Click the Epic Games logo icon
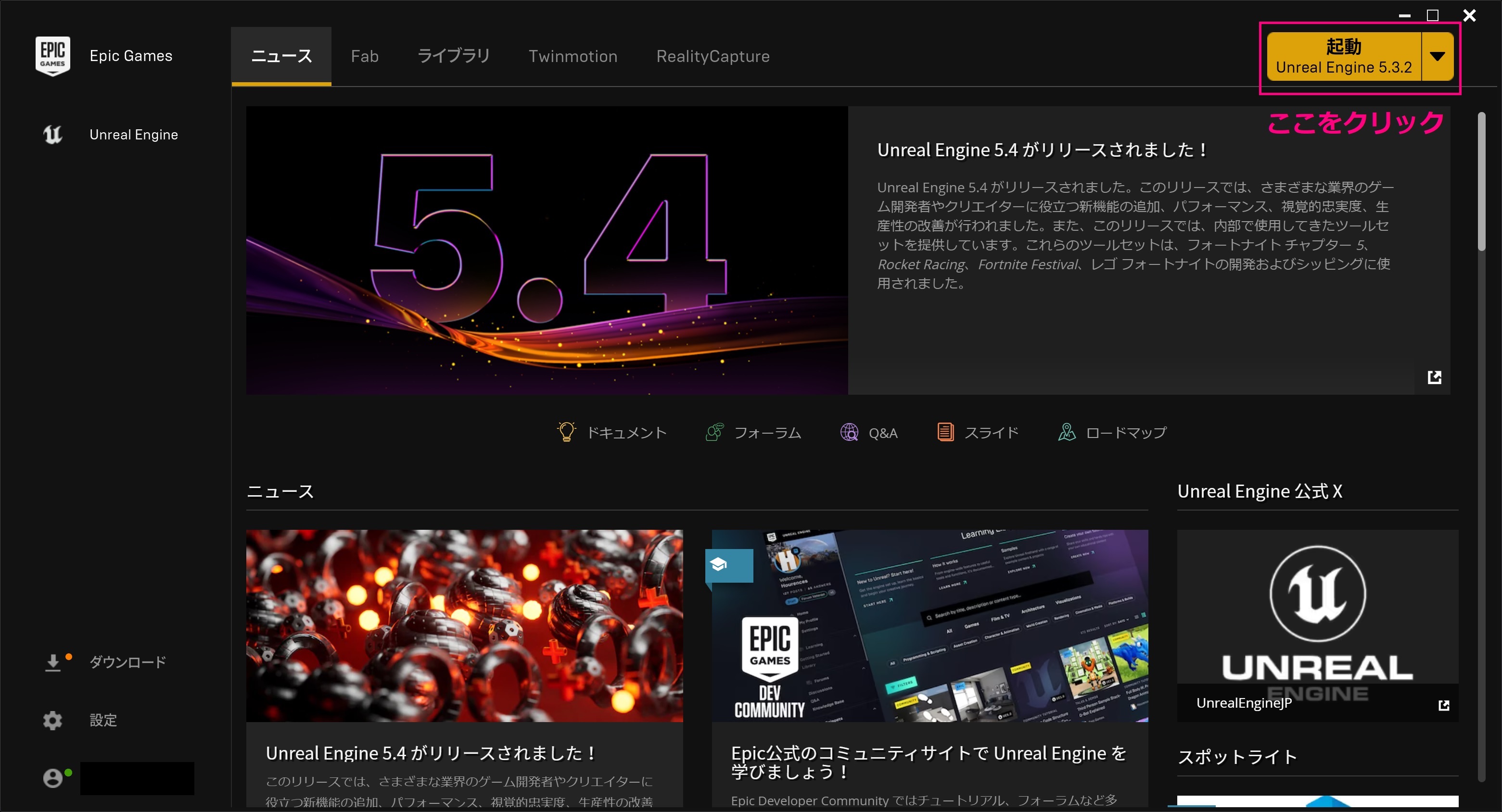This screenshot has height=812, width=1502. pyautogui.click(x=52, y=55)
